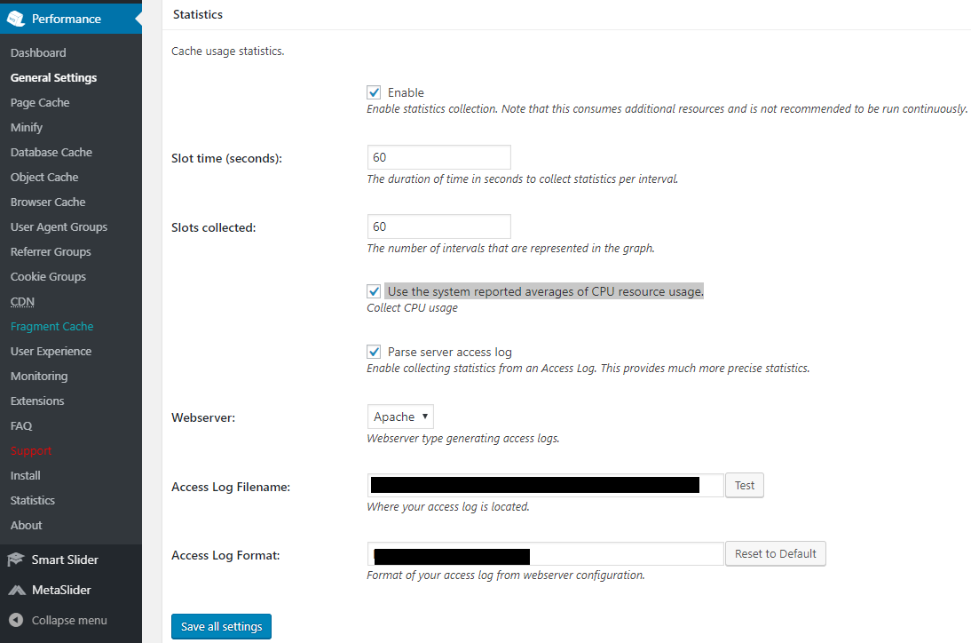Click the Access Log Format field
Image resolution: width=971 pixels, height=643 pixels.
tap(546, 553)
